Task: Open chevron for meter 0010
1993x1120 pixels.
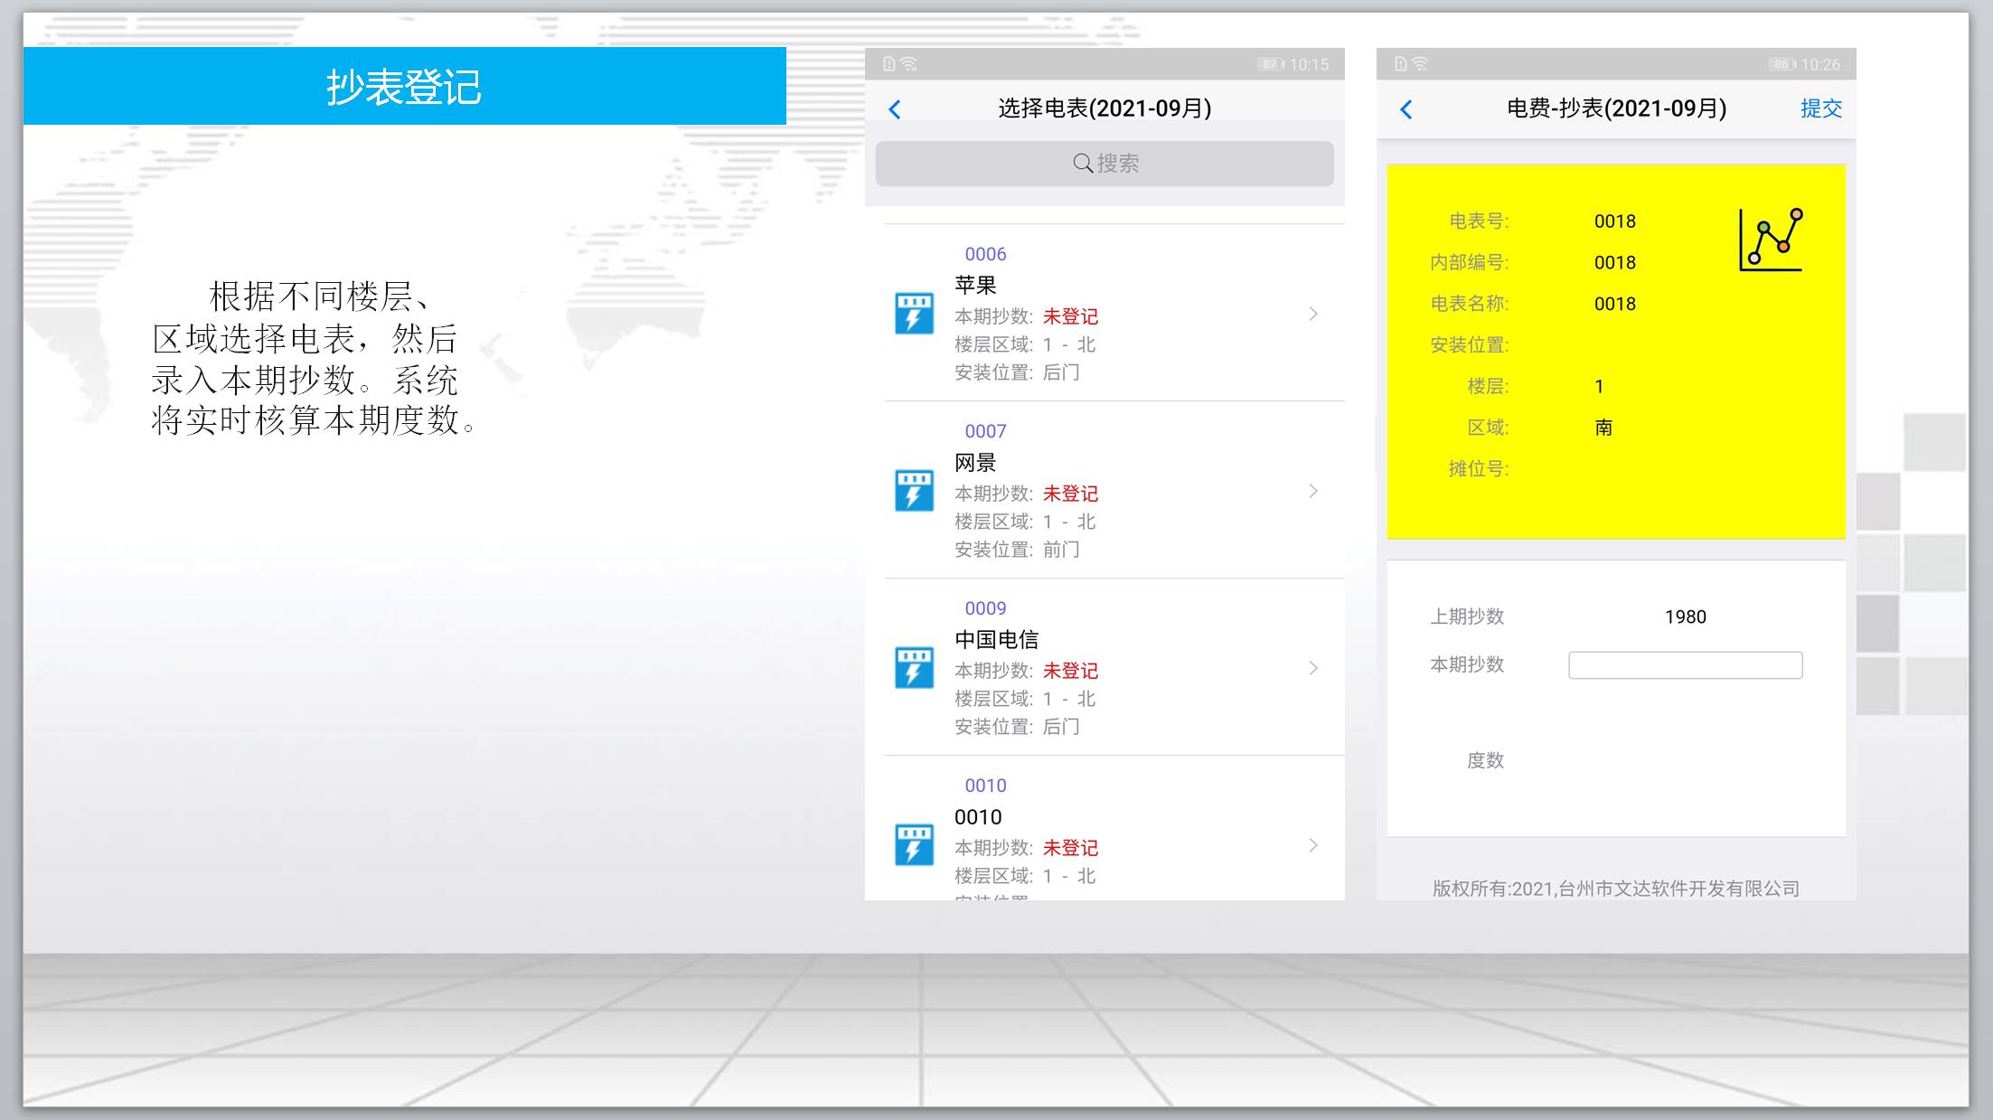Action: click(1313, 845)
